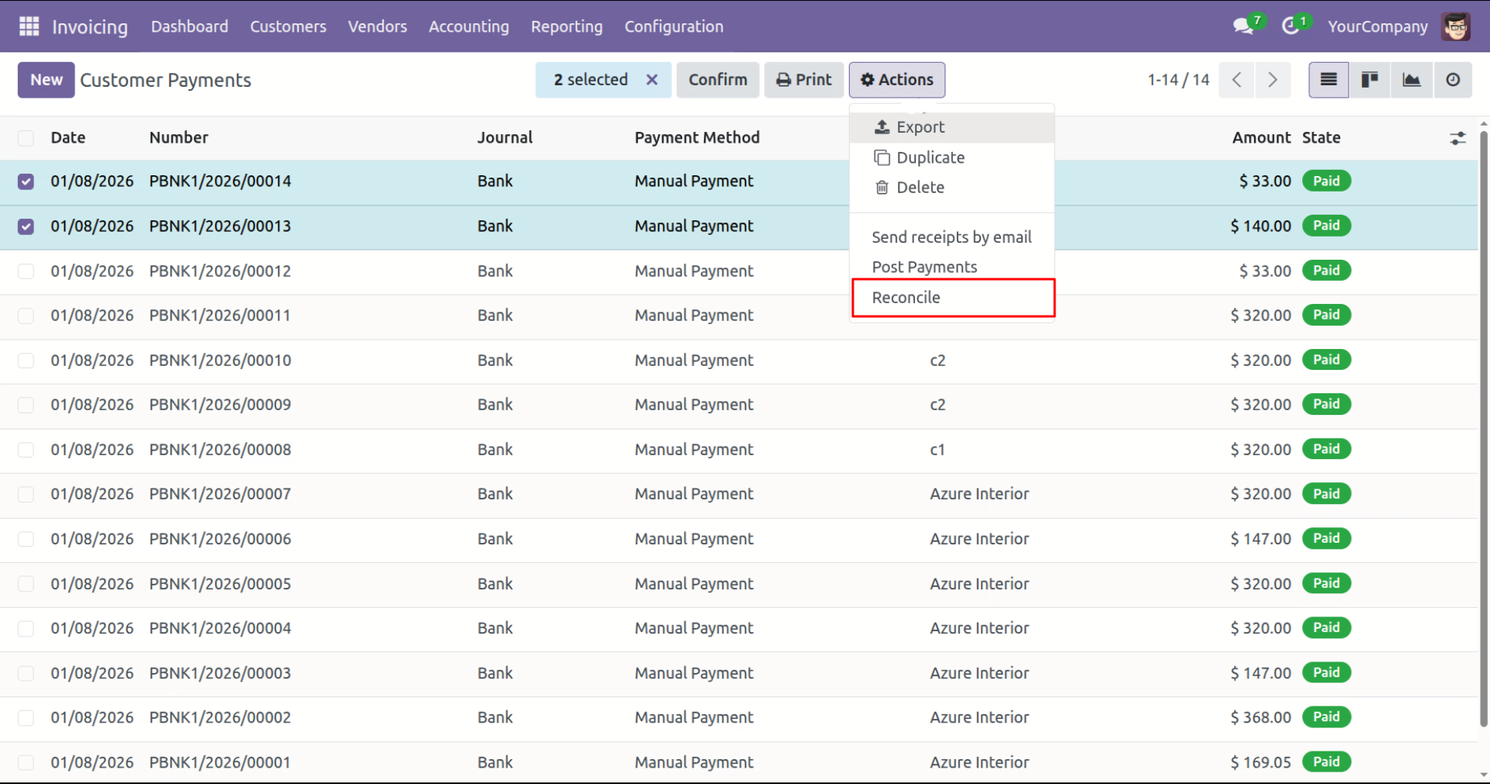Image resolution: width=1490 pixels, height=784 pixels.
Task: Click the Confirm button
Action: (717, 80)
